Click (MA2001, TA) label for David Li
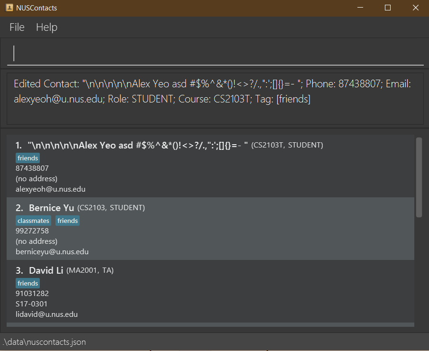The width and height of the screenshot is (429, 351). click(90, 270)
